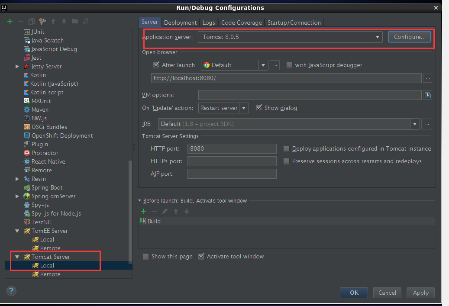Viewport: 449px width, 306px height.
Task: Open the Application server dropdown
Action: [378, 37]
